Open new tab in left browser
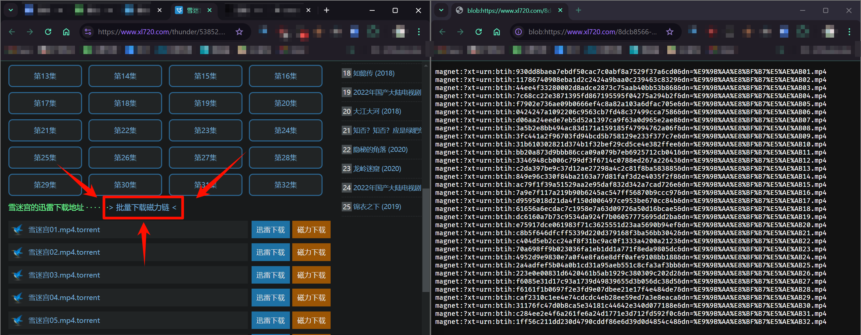Image resolution: width=861 pixels, height=335 pixels. 326,10
